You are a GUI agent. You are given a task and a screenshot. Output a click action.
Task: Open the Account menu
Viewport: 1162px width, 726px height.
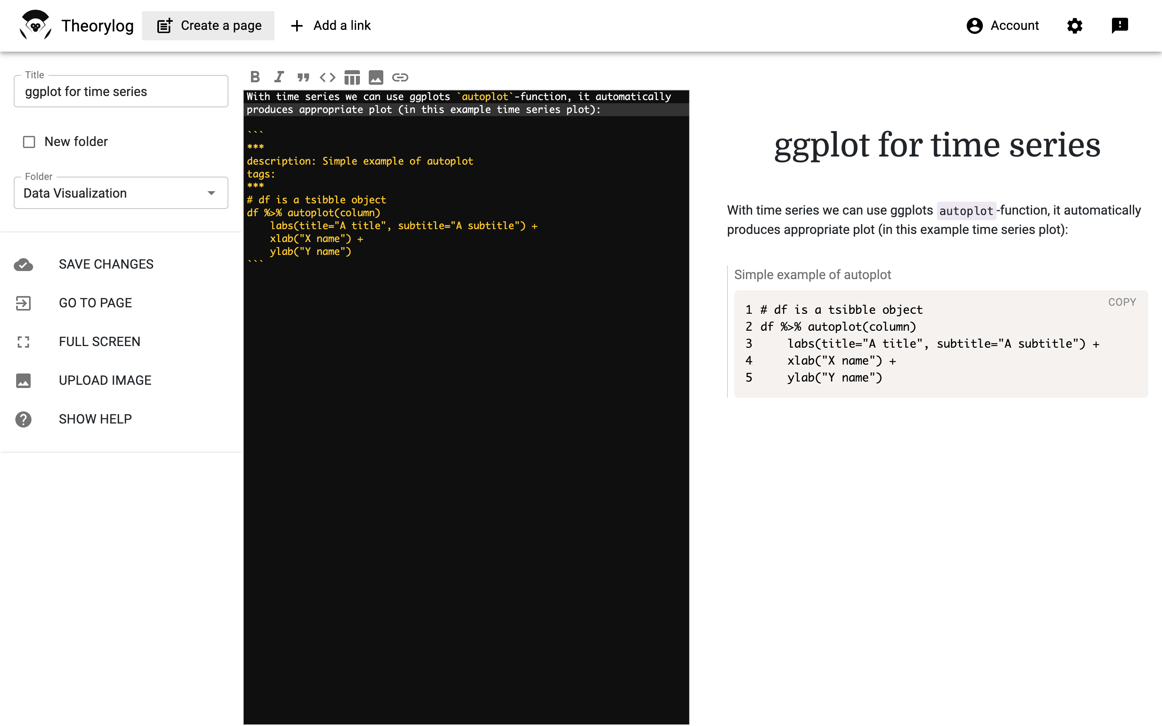1003,25
